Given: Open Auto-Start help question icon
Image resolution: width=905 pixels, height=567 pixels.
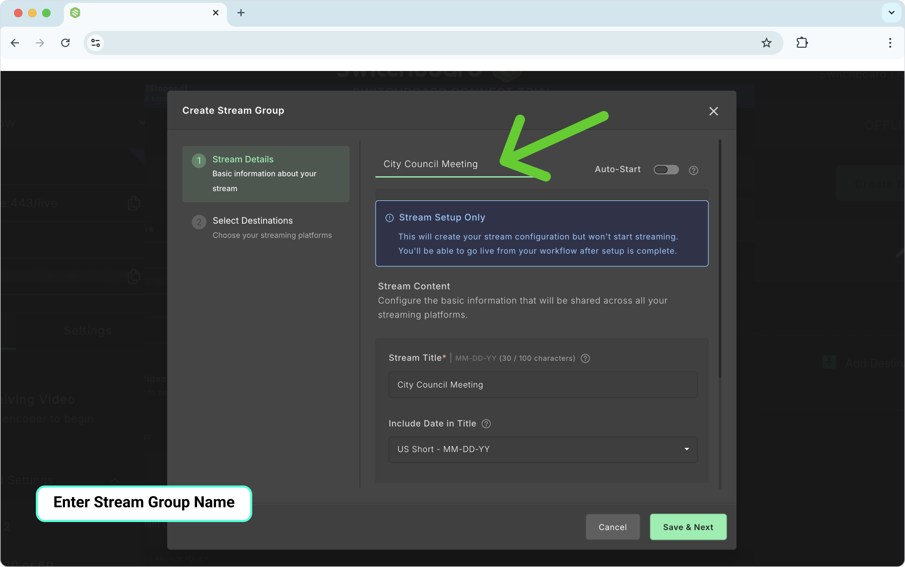Looking at the screenshot, I should (x=693, y=171).
